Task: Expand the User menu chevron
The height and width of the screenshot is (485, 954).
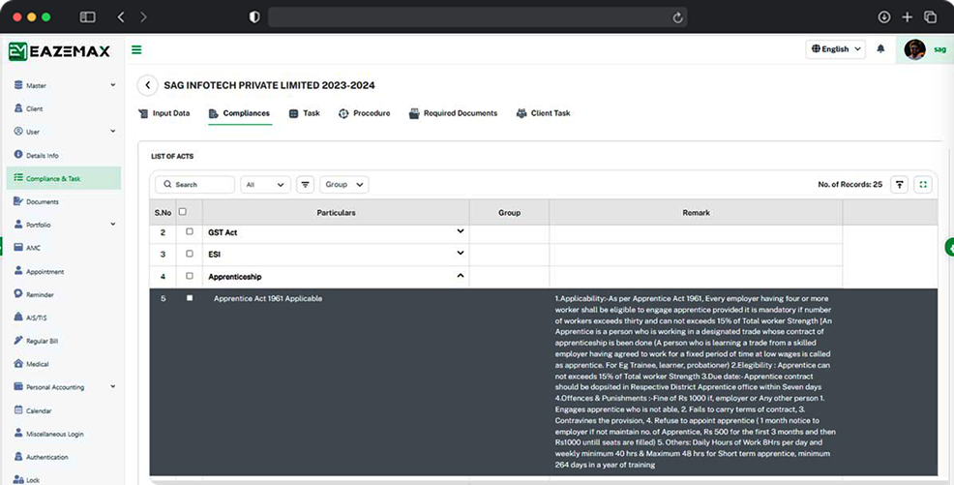Action: (x=112, y=132)
